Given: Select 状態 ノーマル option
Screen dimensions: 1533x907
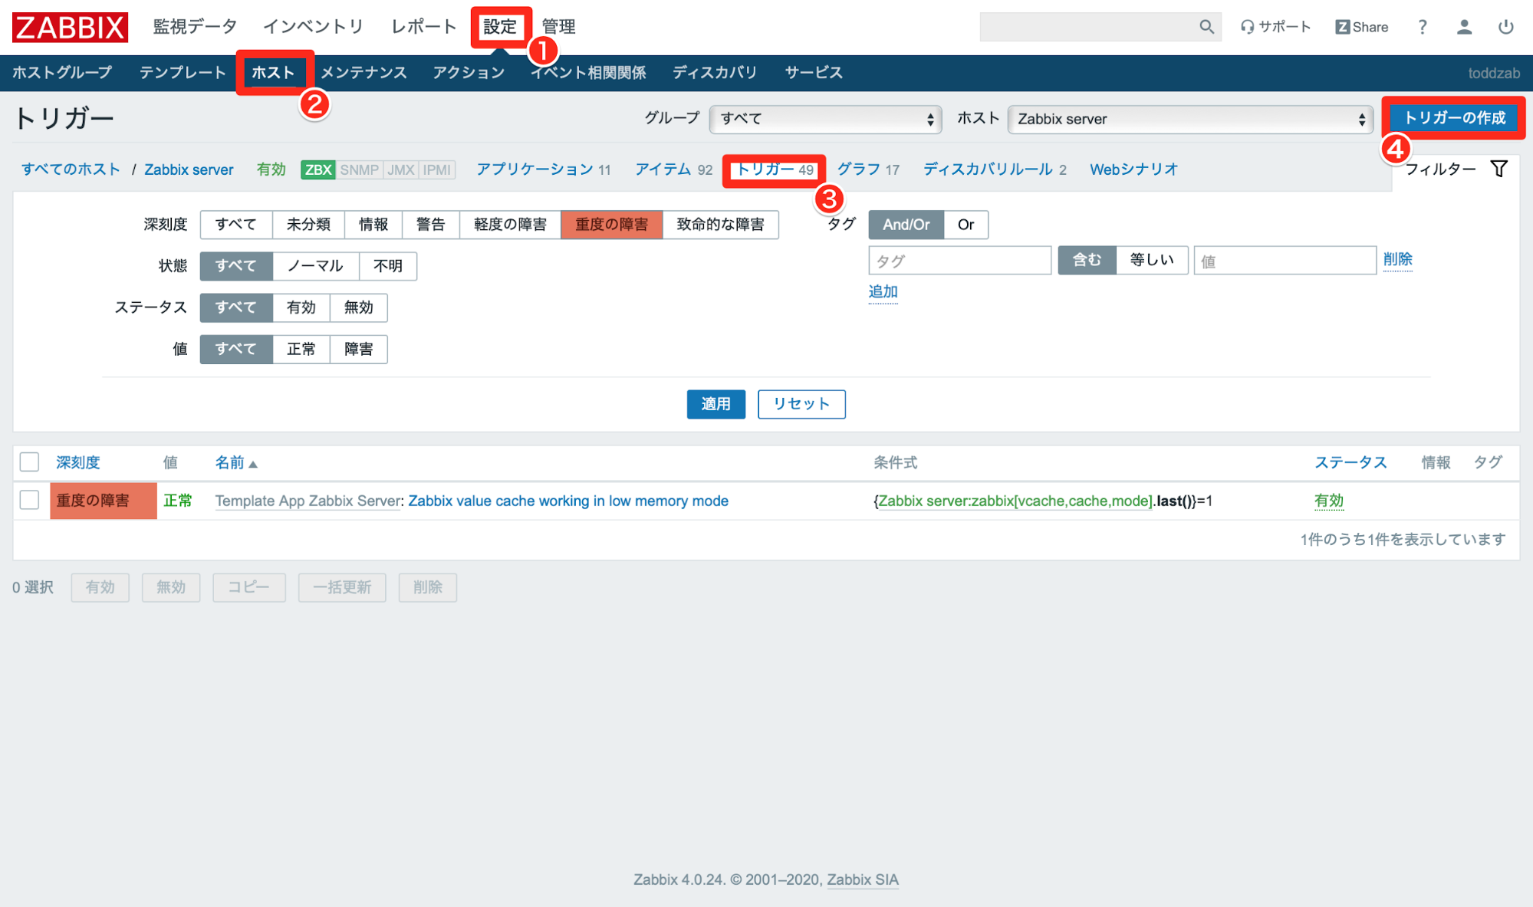Looking at the screenshot, I should tap(315, 266).
